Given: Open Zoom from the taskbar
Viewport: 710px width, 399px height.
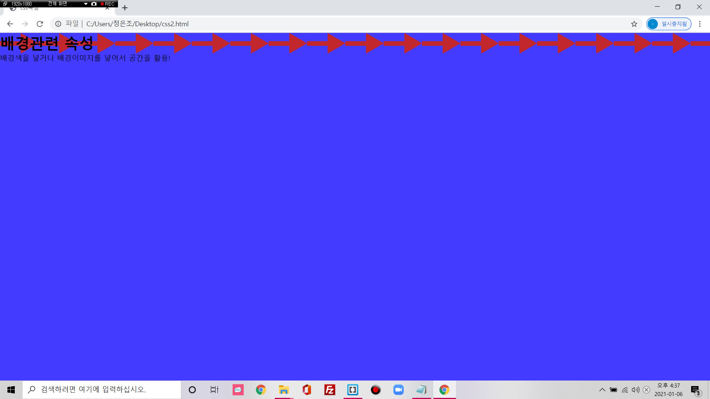Looking at the screenshot, I should coord(398,390).
